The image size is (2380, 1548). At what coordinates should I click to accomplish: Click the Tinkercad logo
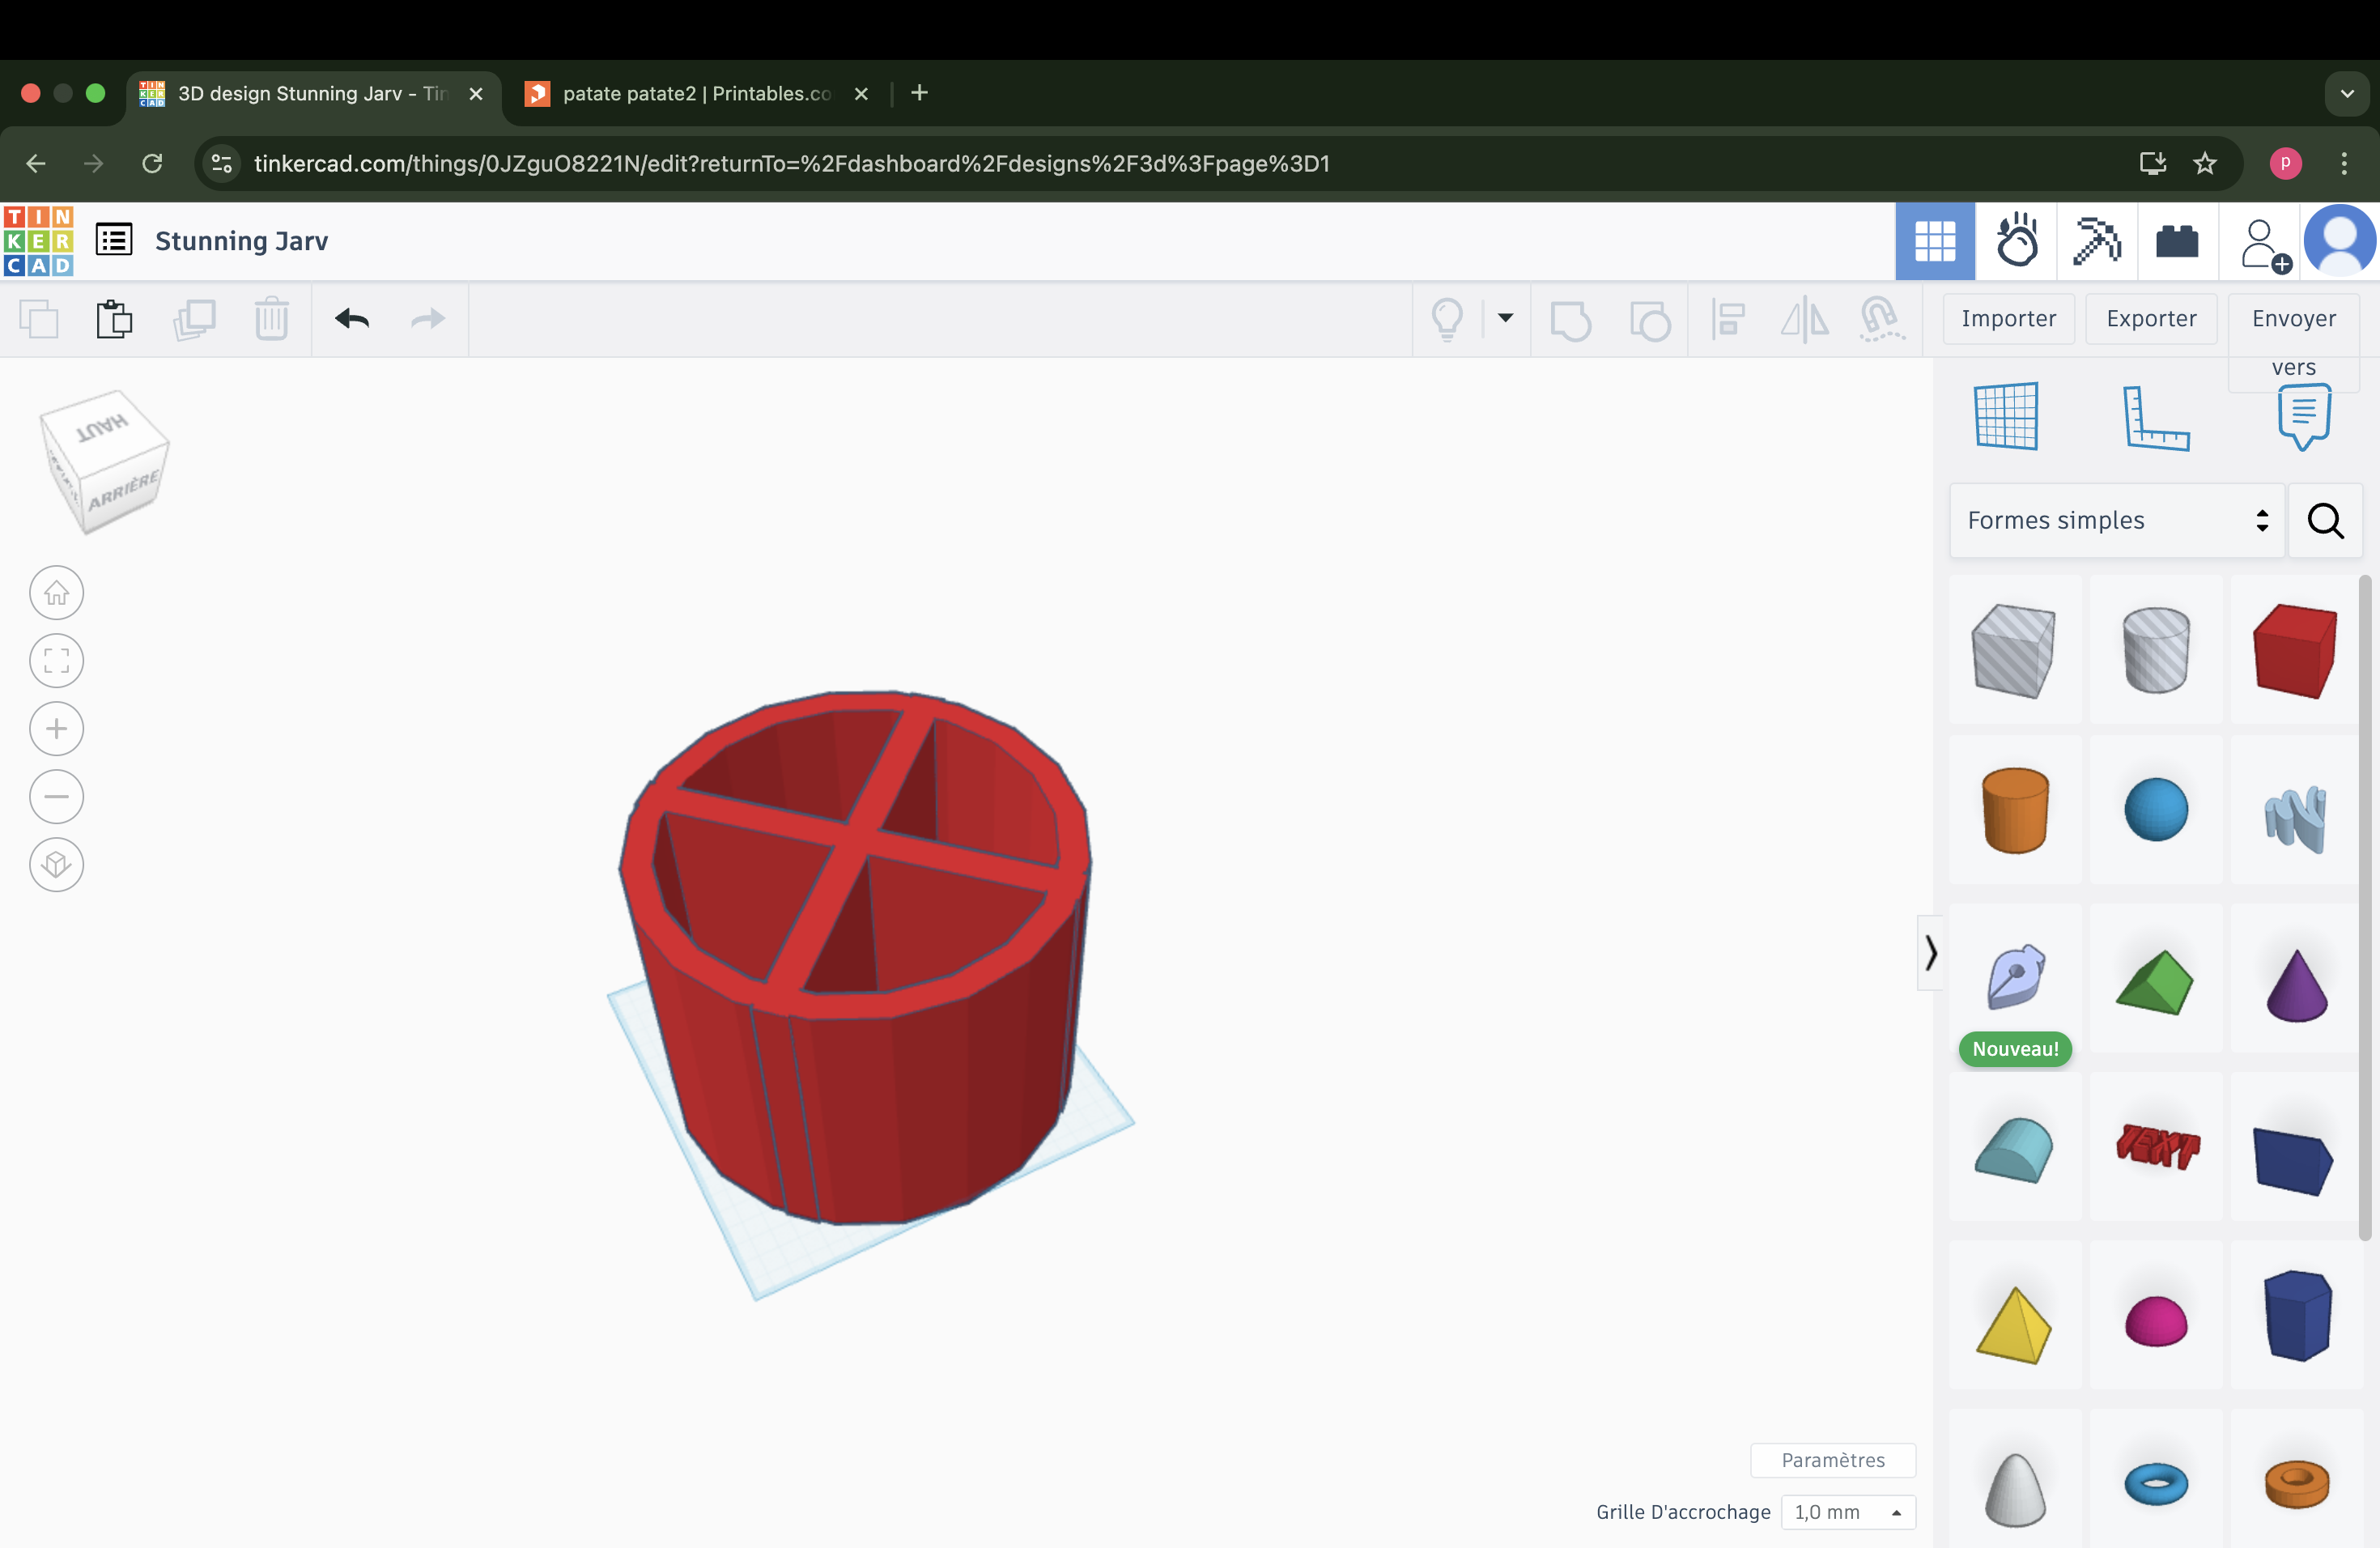[x=39, y=241]
